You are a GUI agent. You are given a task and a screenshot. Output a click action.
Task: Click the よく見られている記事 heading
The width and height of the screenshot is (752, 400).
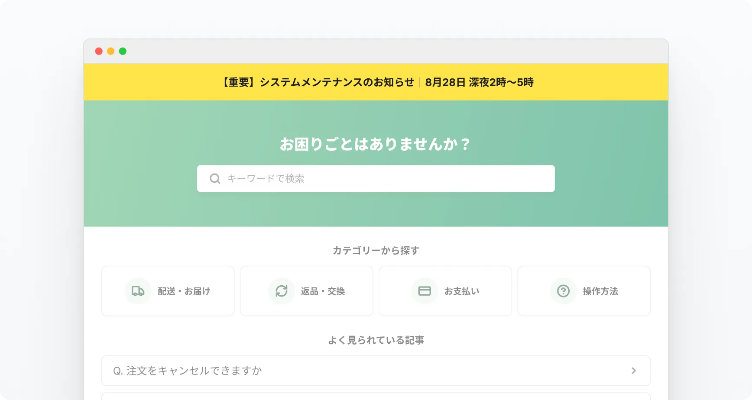[x=376, y=340]
